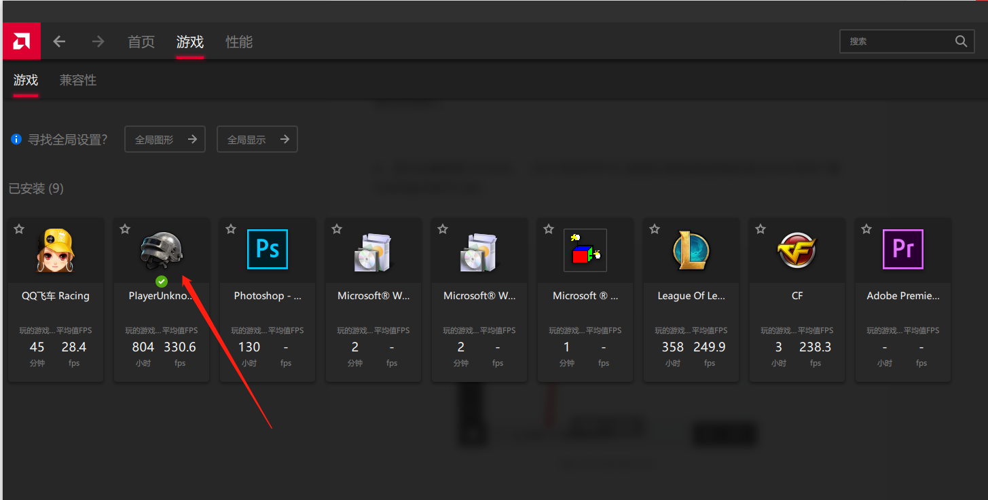Open the 全局图形 settings button
This screenshot has width=988, height=500.
(x=165, y=139)
